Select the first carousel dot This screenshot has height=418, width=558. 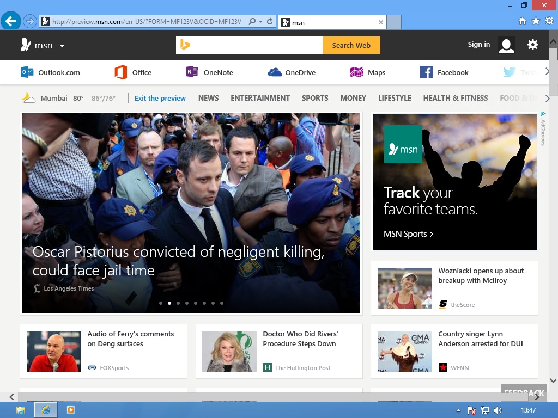click(161, 303)
